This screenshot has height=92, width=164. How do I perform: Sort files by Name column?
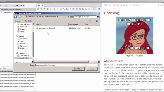(51, 25)
